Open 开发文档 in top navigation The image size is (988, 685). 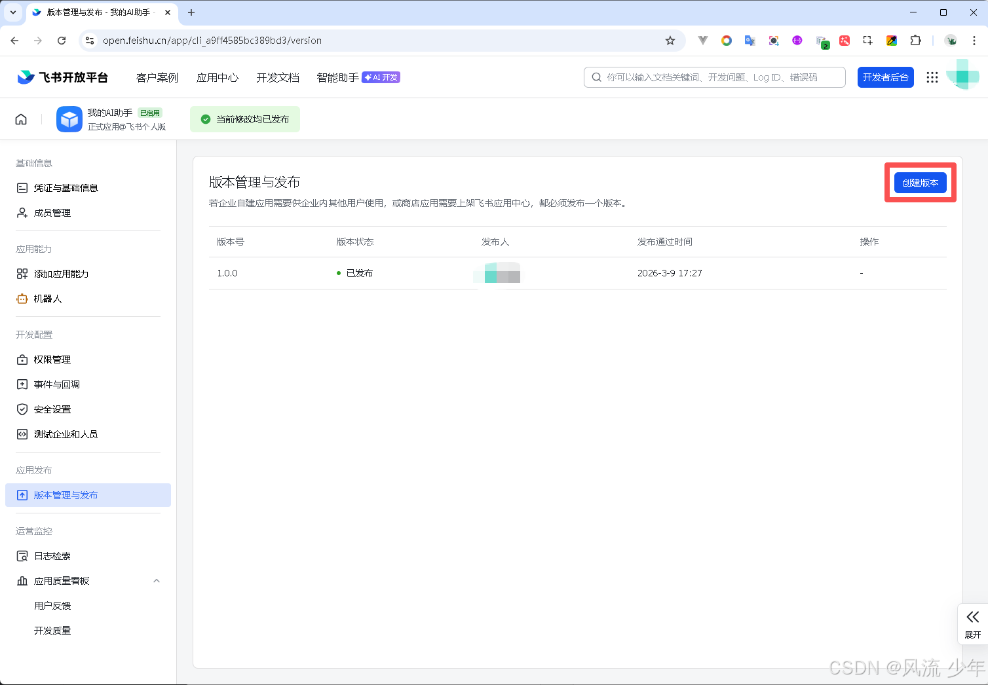[x=278, y=77]
